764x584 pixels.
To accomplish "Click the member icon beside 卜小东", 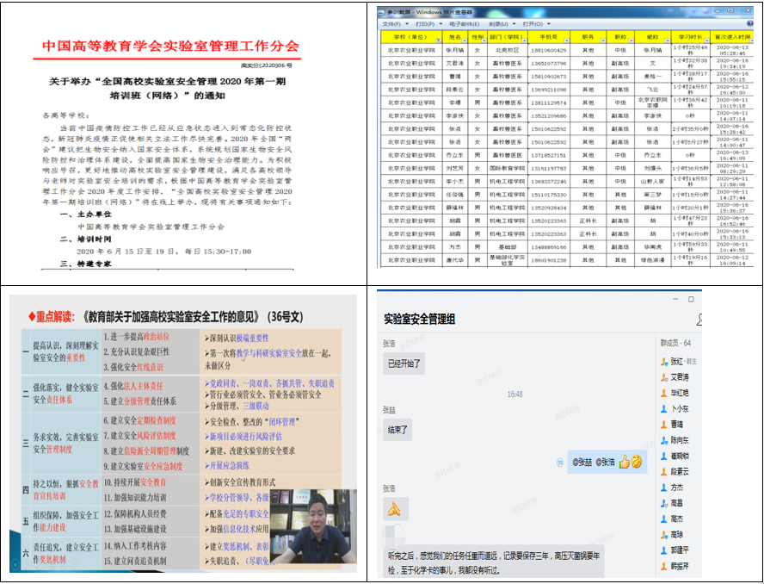I will click(x=664, y=408).
